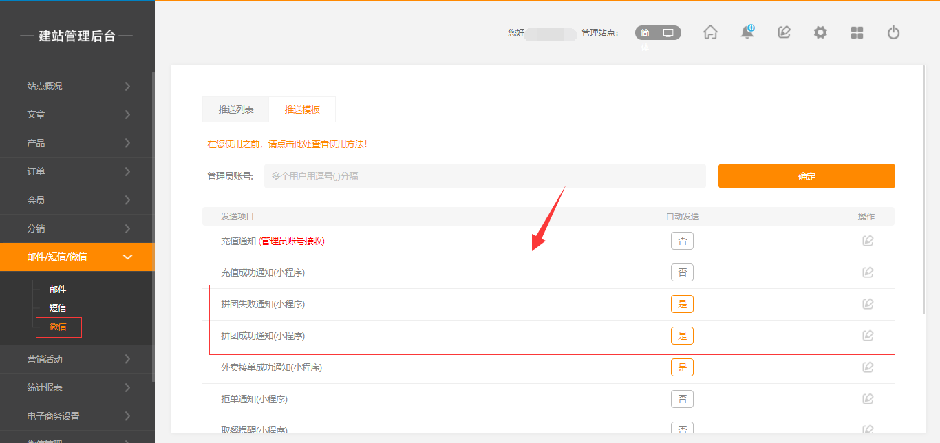Disable auto-send for 外卖接单成功通知
The width and height of the screenshot is (940, 443).
(682, 367)
